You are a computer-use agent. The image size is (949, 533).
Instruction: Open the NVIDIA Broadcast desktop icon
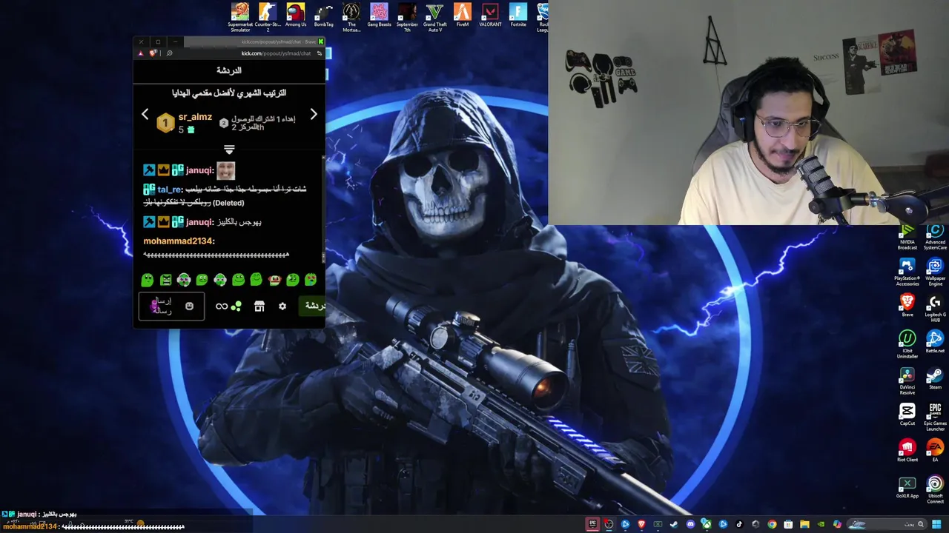pos(907,238)
